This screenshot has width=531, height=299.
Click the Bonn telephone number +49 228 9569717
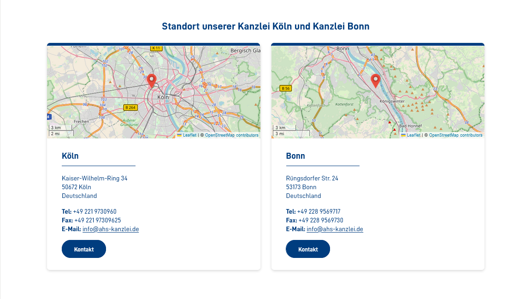coord(319,211)
